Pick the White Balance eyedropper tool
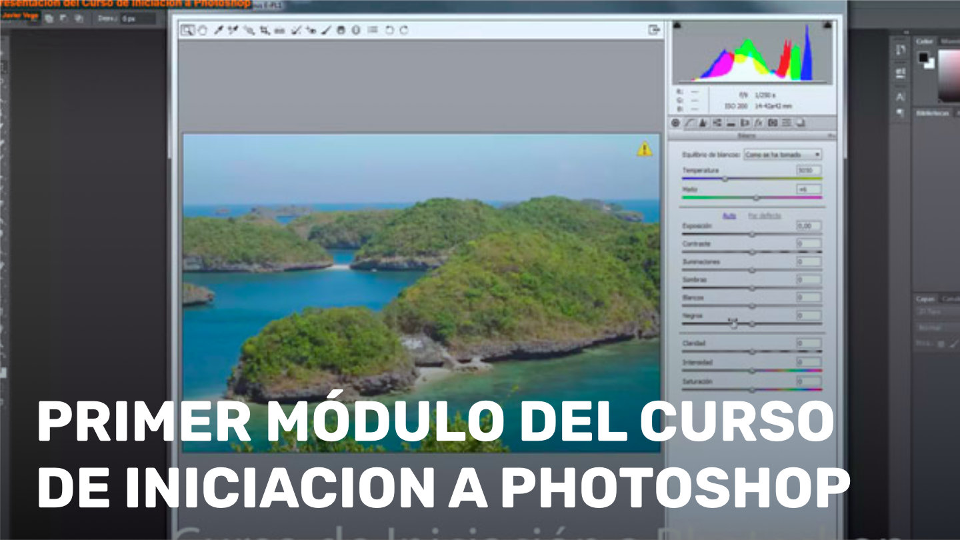Screen dimensions: 960x540 (219, 30)
